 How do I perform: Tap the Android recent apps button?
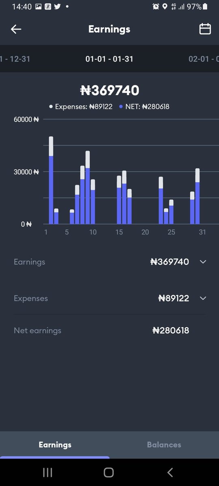[48, 472]
